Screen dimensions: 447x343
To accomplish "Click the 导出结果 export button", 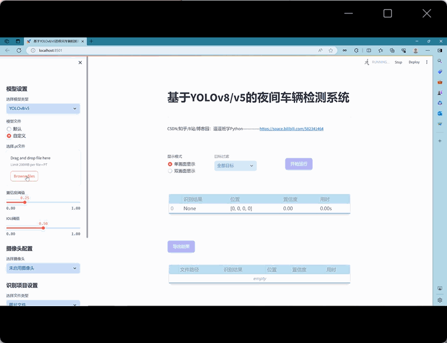I will pyautogui.click(x=181, y=247).
